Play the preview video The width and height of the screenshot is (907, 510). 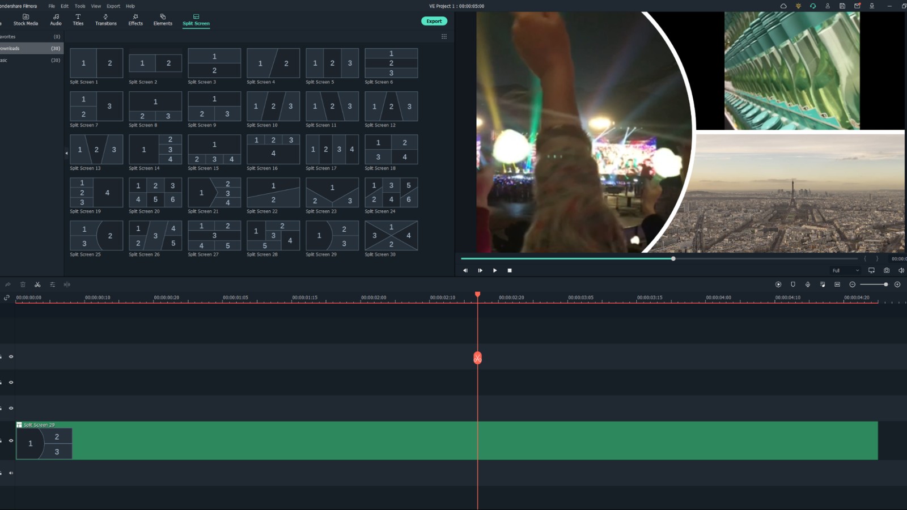point(495,270)
